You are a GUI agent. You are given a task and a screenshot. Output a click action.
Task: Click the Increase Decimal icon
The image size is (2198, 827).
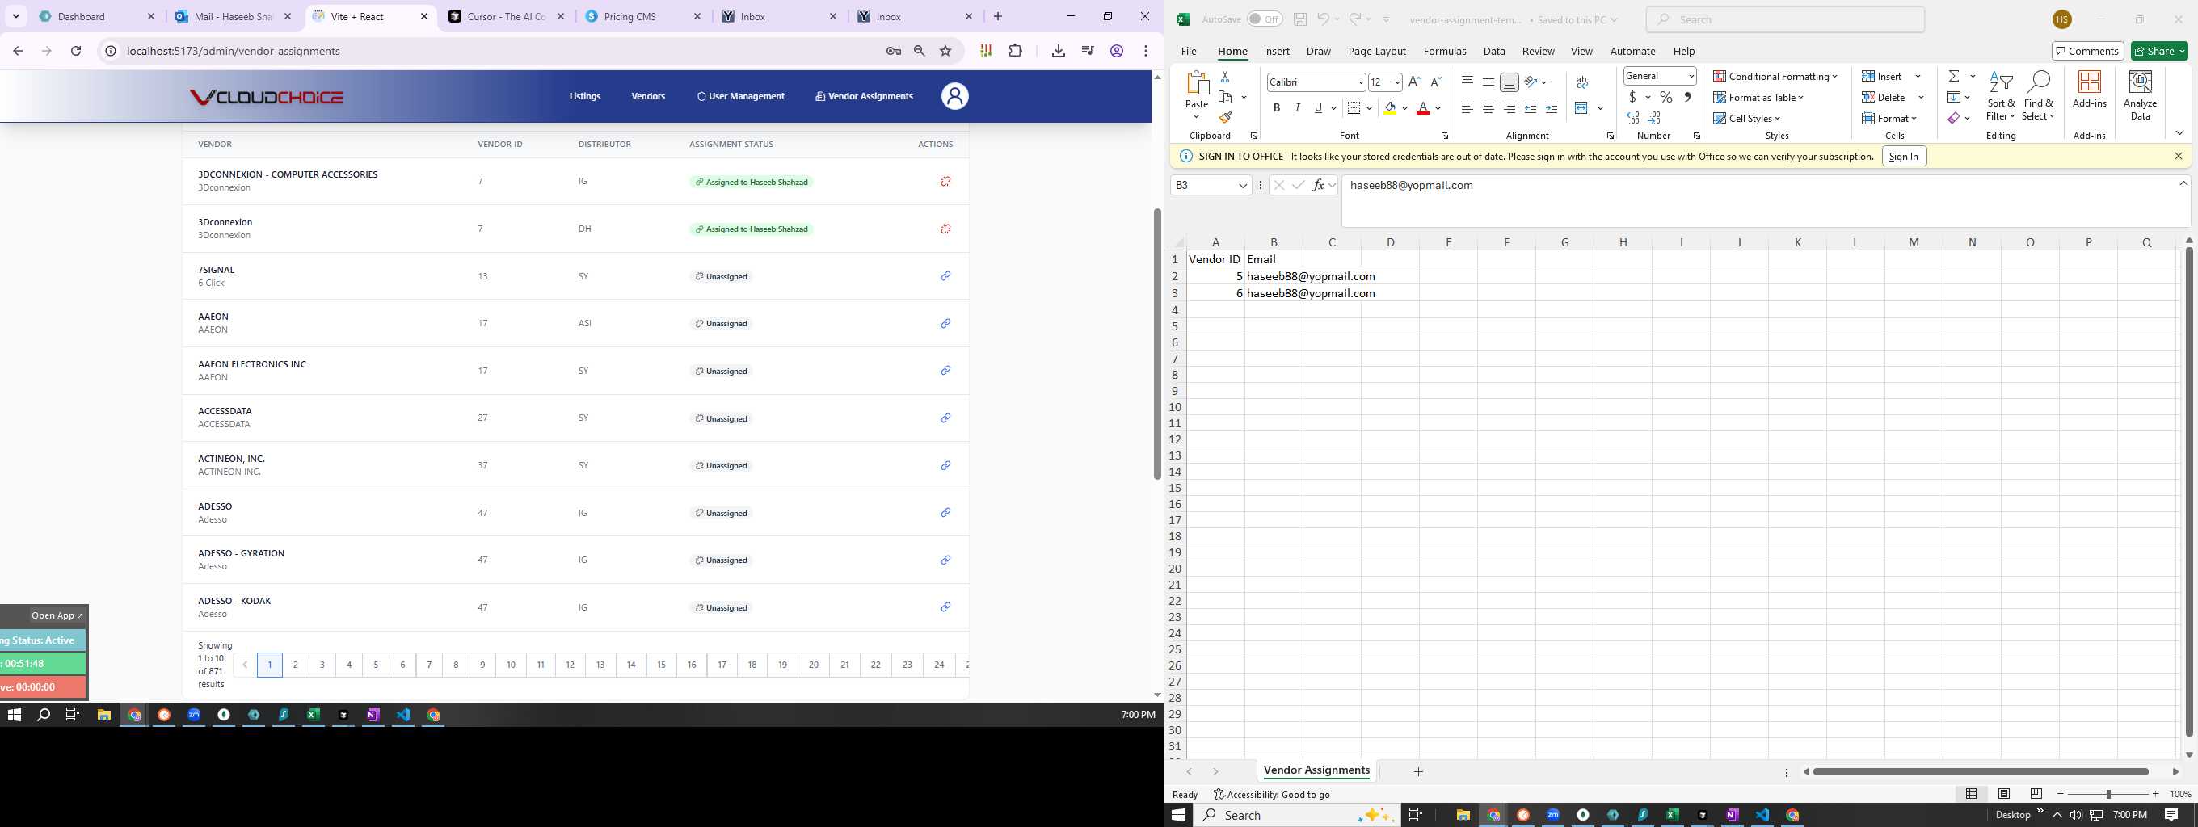click(x=1633, y=118)
